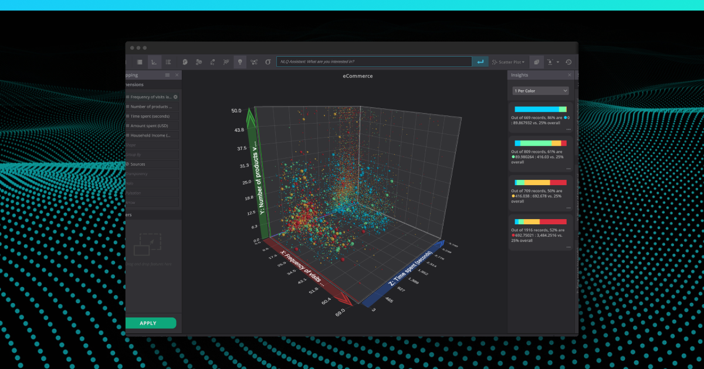Click the eCommerce chart title
The width and height of the screenshot is (704, 369).
(x=358, y=76)
